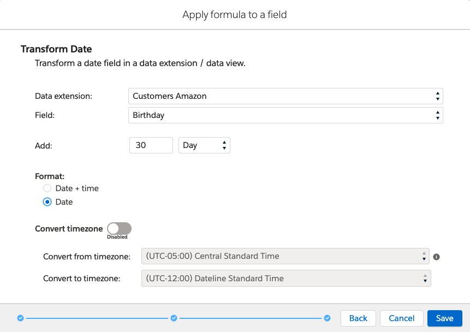The height and width of the screenshot is (332, 470).
Task: Click the Back button
Action: click(358, 318)
